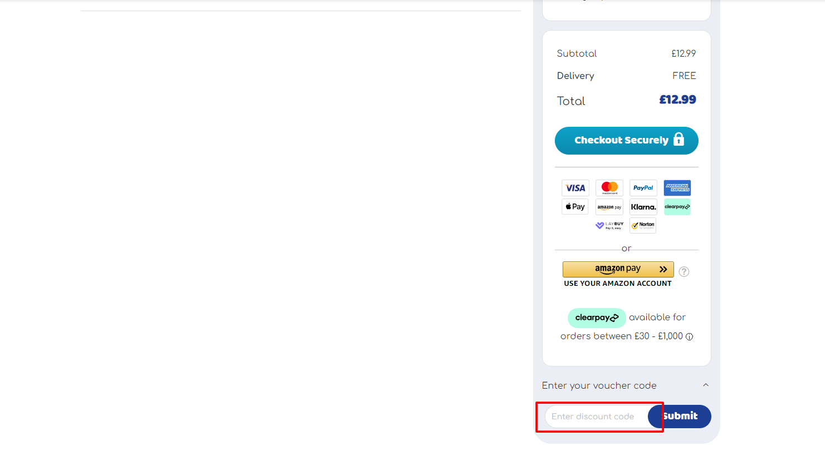Viewport: 825px width, 451px height.
Task: Click the Clearpay availability badge
Action: click(597, 318)
